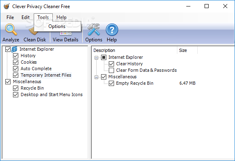Click the Analyze magnifier icon
The image size is (235, 161).
pyautogui.click(x=11, y=30)
